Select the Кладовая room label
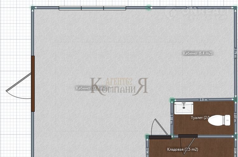Viewport: 238px width, 157px height. 183,149
